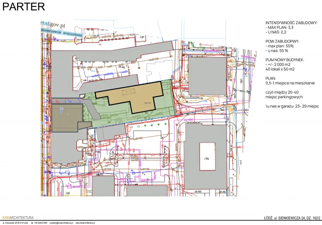This screenshot has width=322, height=225.
Task: Click the grey building in the map's top-right
Action: (x=205, y=71)
